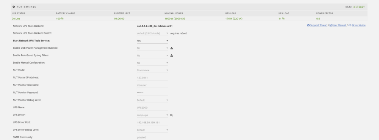
Task: Open the Support Thread link
Action: (x=319, y=25)
